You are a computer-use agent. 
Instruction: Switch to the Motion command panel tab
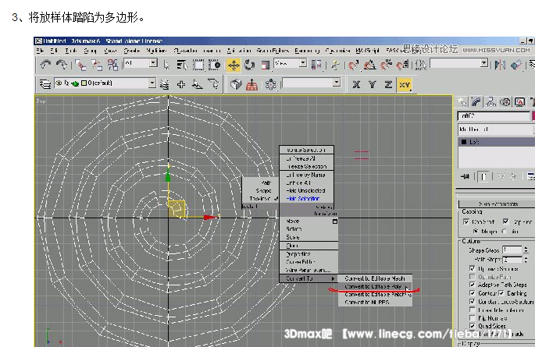tap(505, 102)
